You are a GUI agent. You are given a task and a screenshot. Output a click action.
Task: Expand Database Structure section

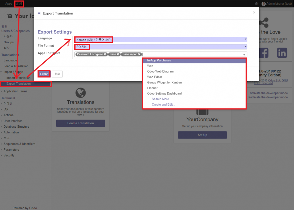(x=16, y=127)
